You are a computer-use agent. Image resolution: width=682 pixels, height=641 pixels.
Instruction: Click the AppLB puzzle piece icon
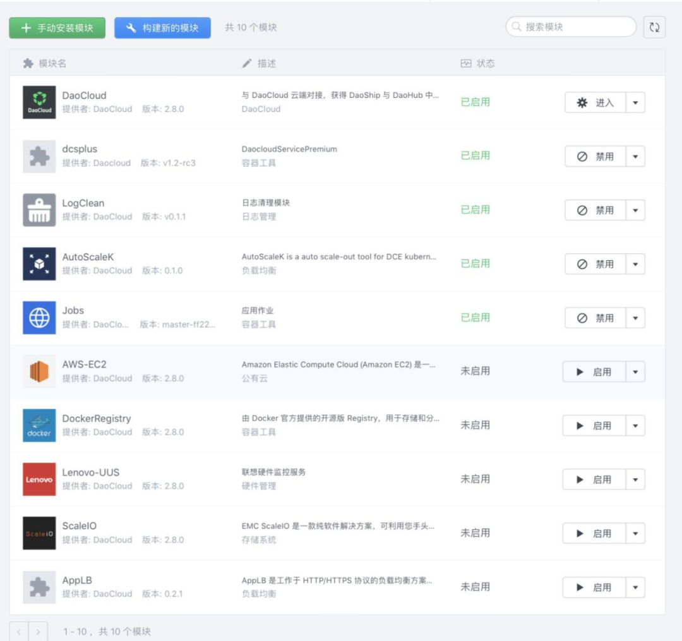point(39,587)
